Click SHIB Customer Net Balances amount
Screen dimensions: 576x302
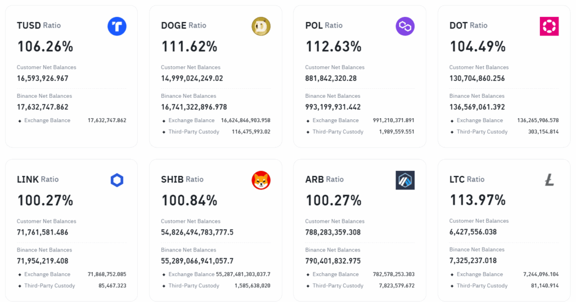coord(197,232)
